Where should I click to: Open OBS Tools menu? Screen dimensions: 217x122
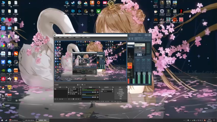click(x=84, y=37)
